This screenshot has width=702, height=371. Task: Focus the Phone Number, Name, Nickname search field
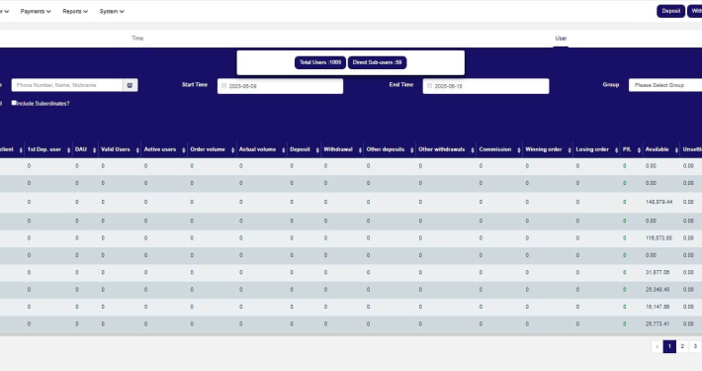tap(67, 85)
